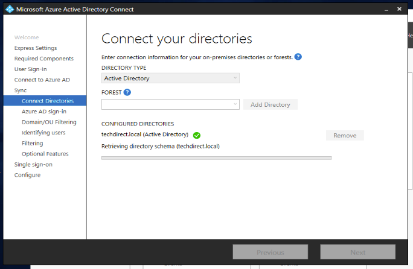Select the Sync step
413x269 pixels.
click(x=21, y=90)
